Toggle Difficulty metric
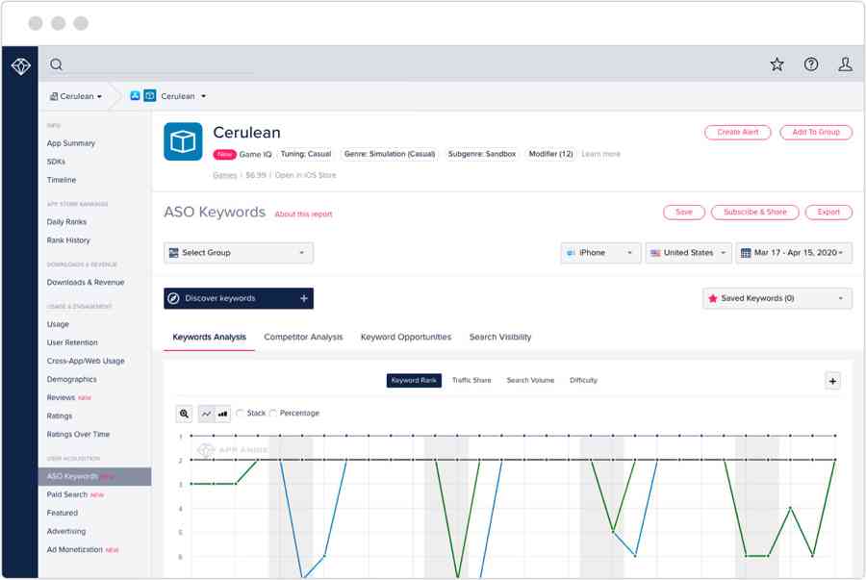Image resolution: width=866 pixels, height=580 pixels. (x=583, y=380)
